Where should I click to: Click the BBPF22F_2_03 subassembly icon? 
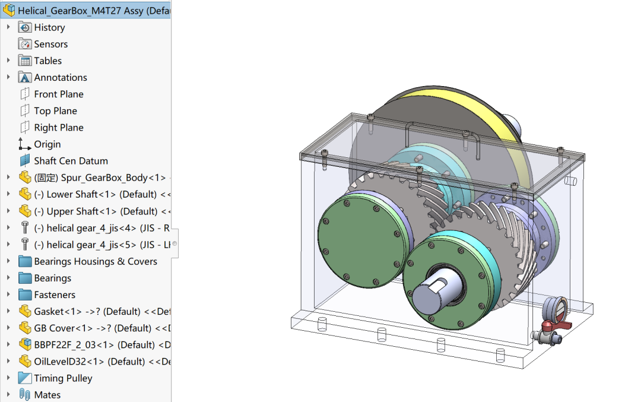pos(25,345)
